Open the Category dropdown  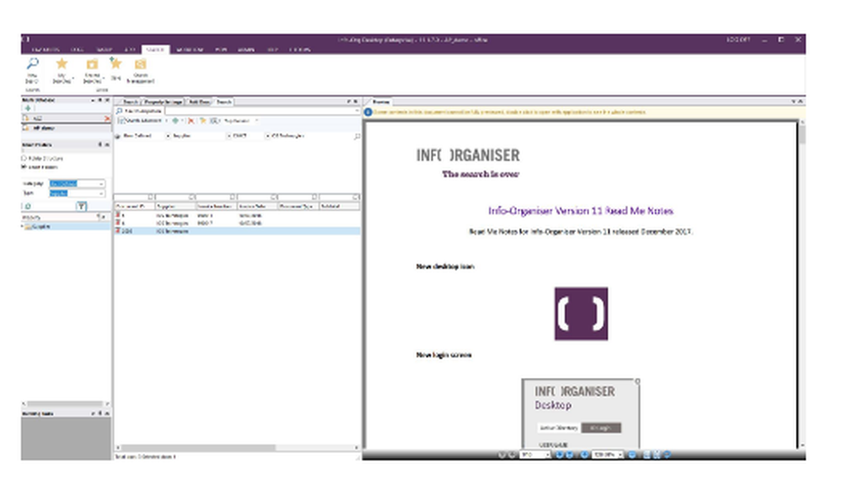click(x=101, y=184)
